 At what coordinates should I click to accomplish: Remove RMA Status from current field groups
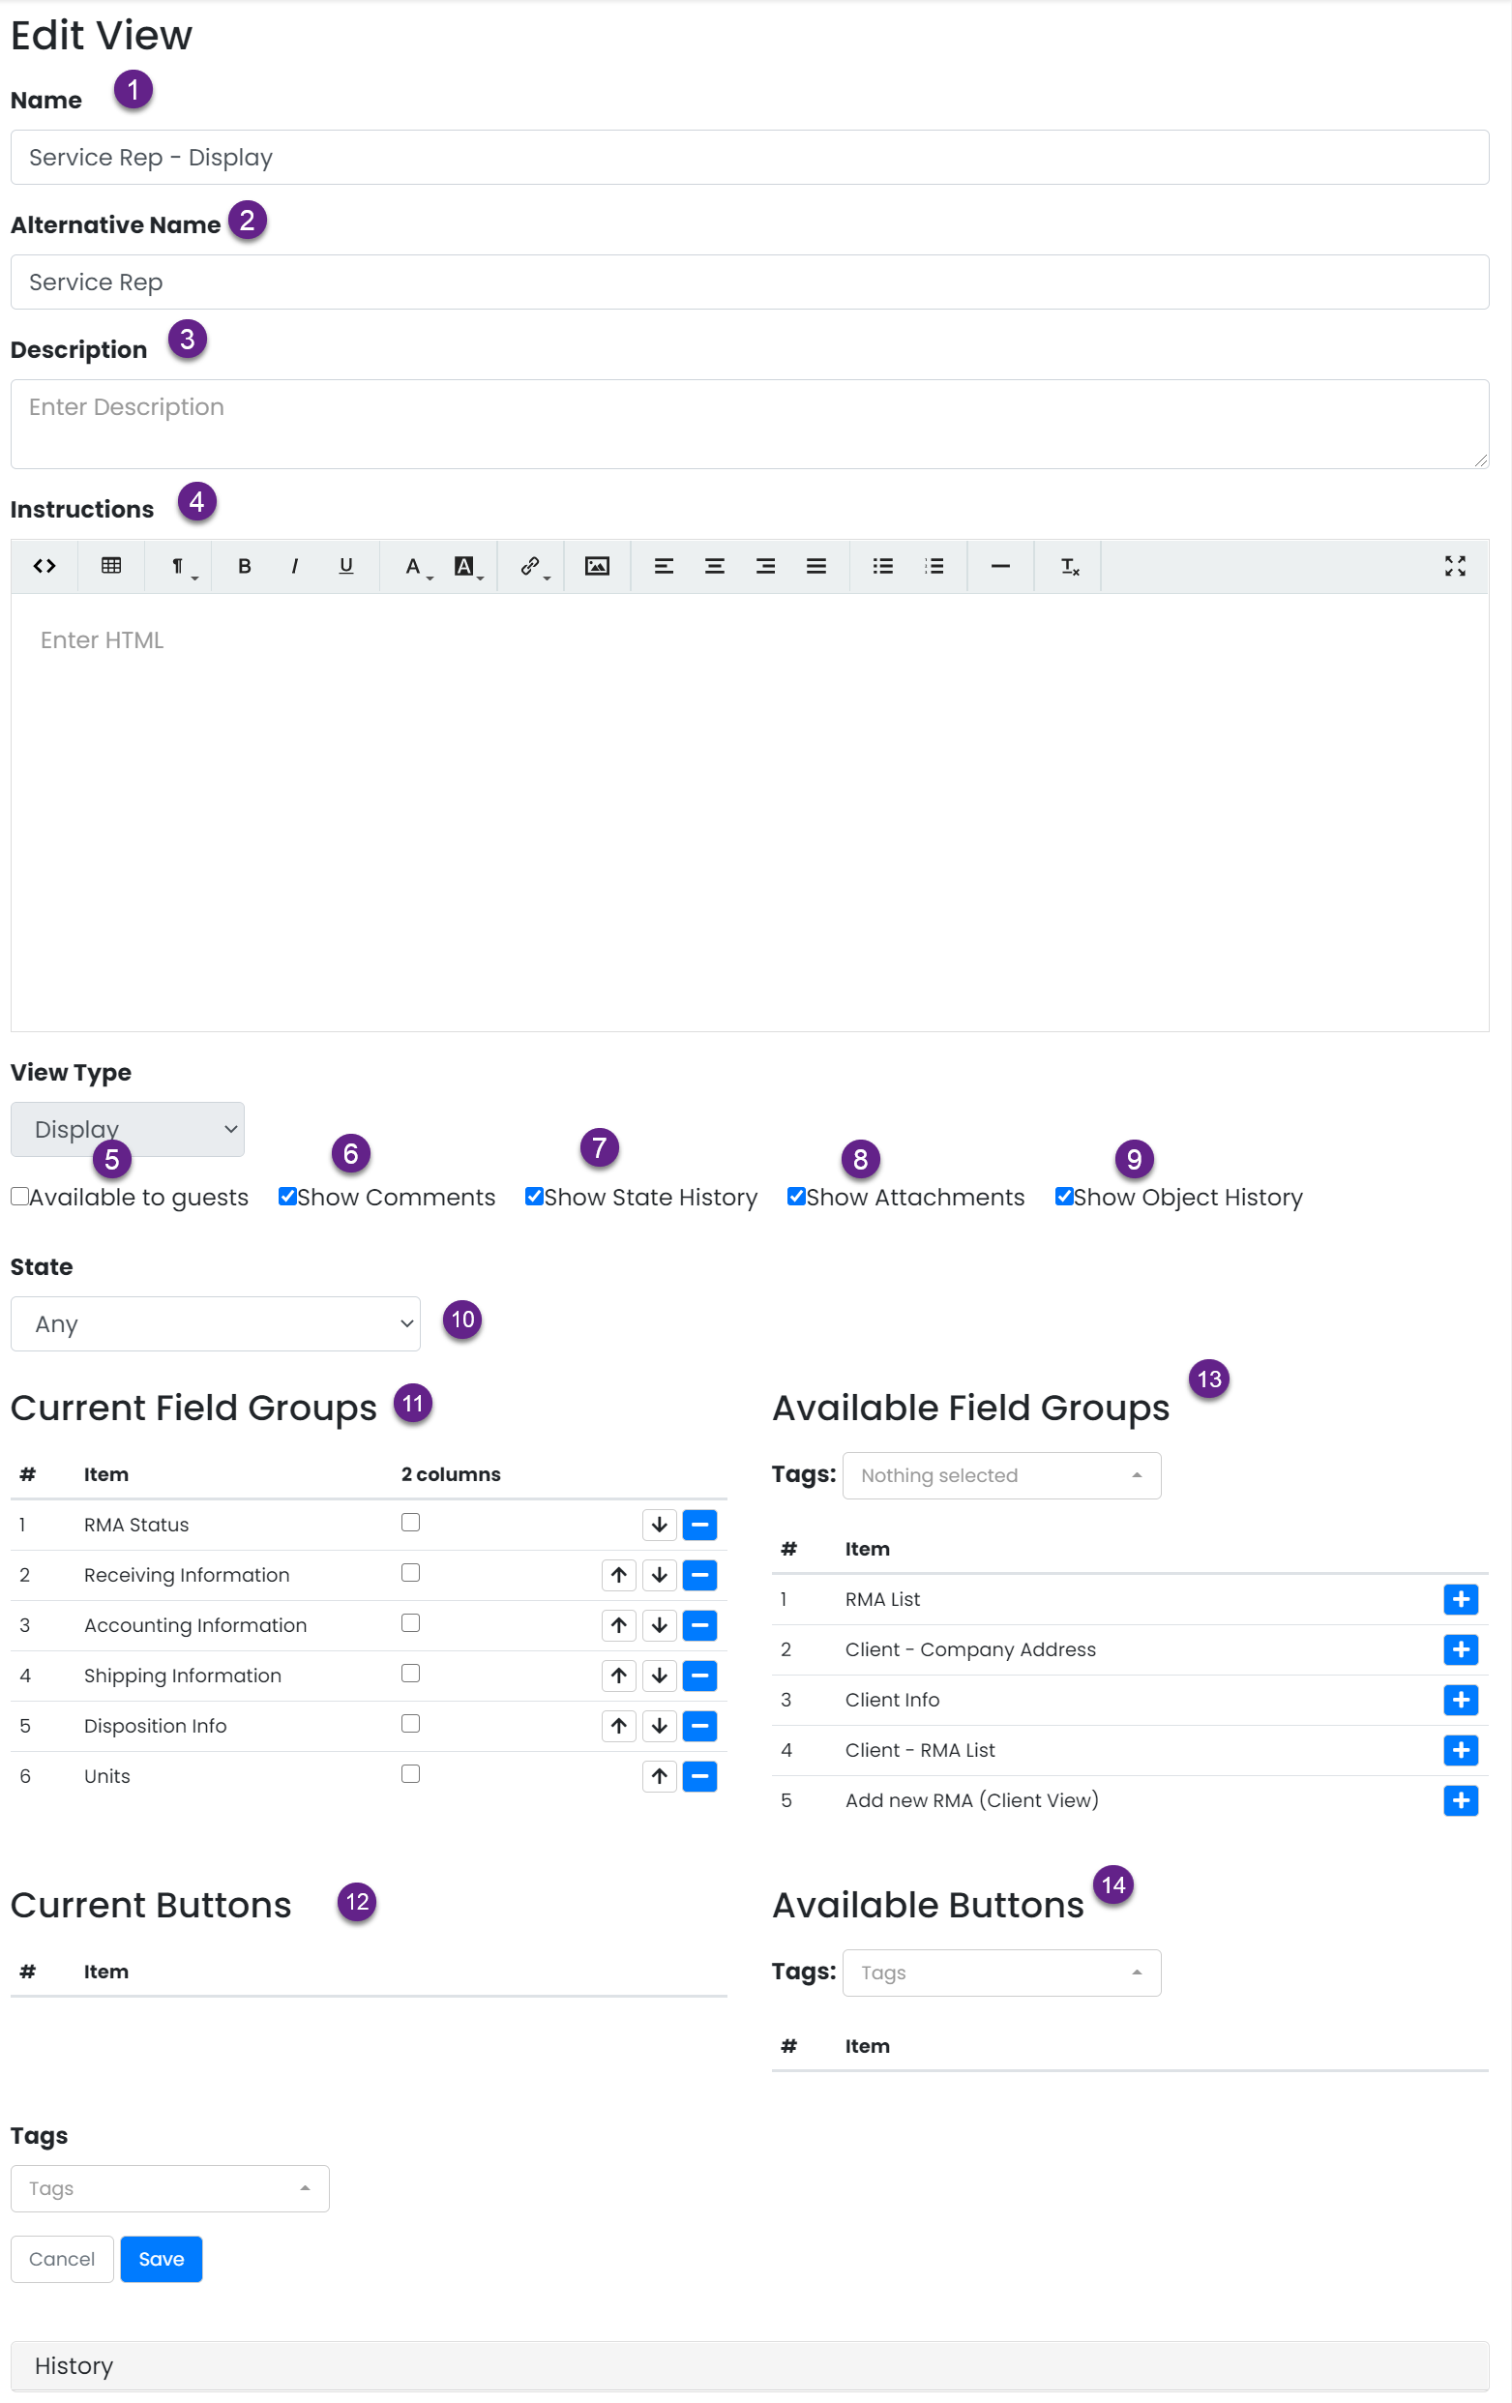tap(698, 1524)
